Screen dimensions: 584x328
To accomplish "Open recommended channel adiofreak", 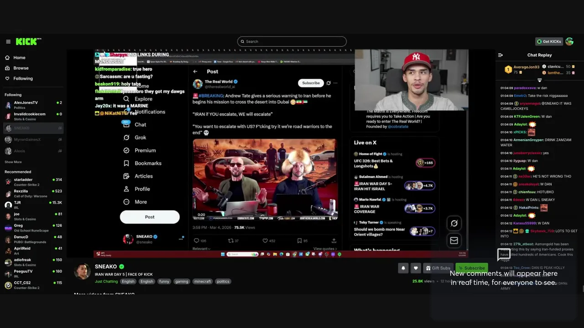I will [x=33, y=262].
